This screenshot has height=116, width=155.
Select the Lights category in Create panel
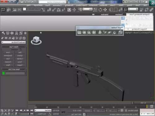[x=17, y=38]
